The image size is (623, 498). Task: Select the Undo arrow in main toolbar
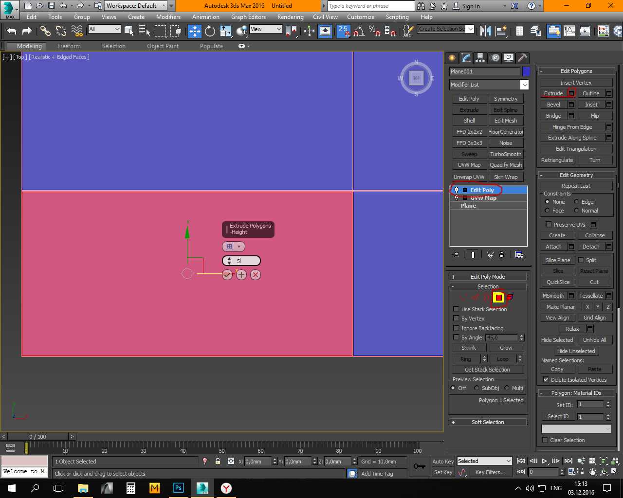pyautogui.click(x=12, y=31)
